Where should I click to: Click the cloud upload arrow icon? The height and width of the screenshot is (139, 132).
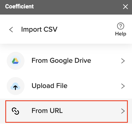click(15, 86)
